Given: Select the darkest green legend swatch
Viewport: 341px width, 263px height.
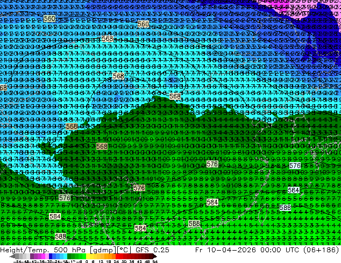Looking at the screenshot, I should pos(69,256).
